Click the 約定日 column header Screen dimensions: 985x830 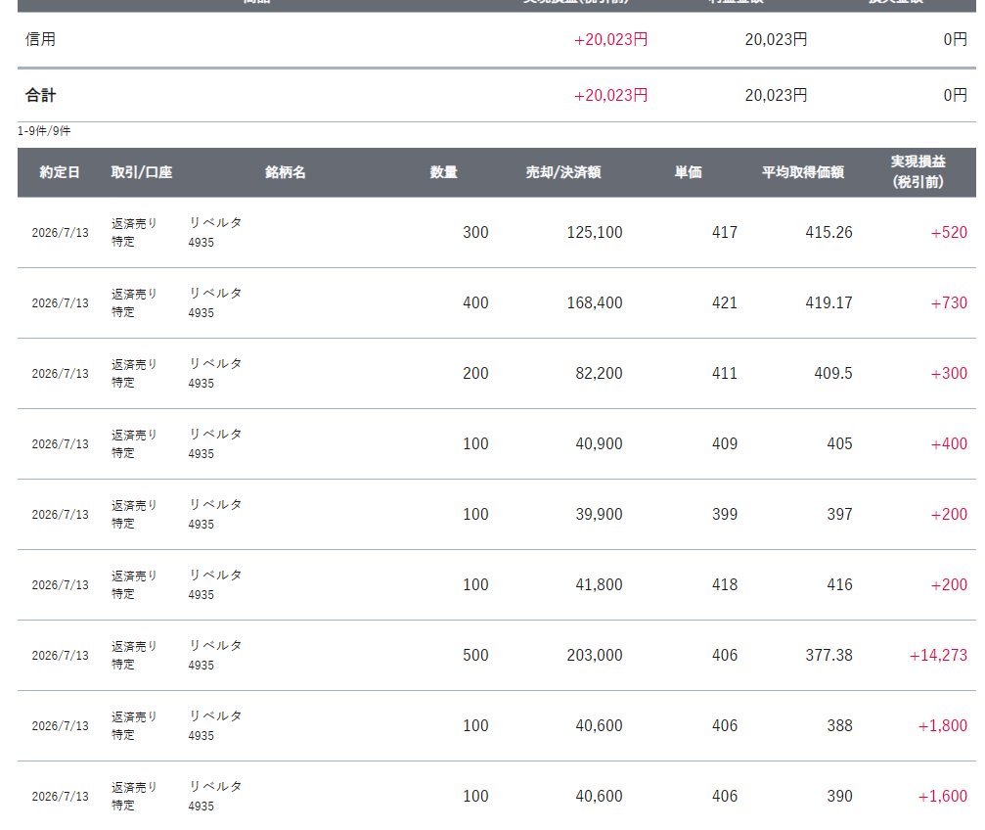pyautogui.click(x=60, y=172)
